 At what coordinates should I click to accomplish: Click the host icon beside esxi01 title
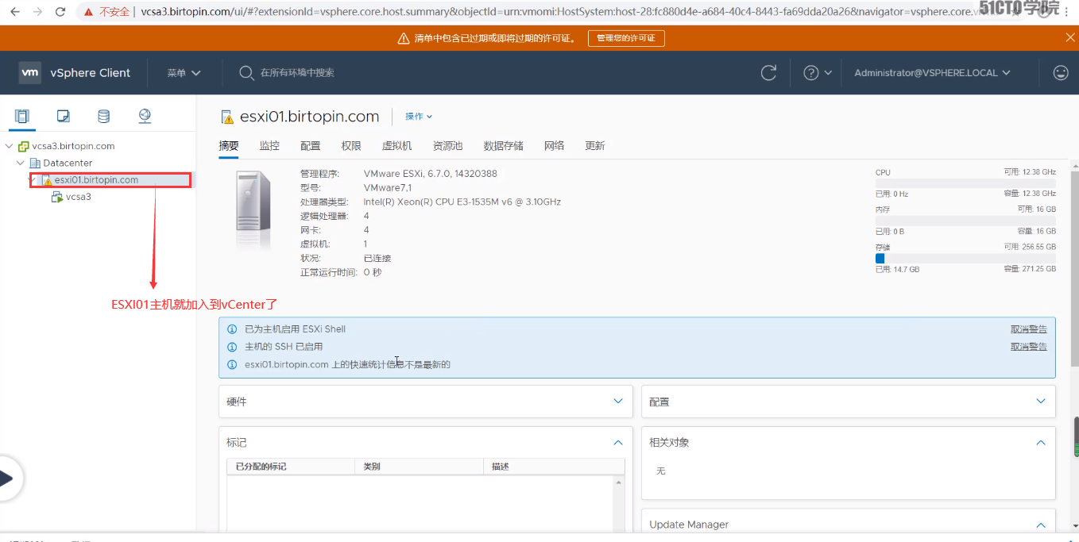pyautogui.click(x=227, y=117)
